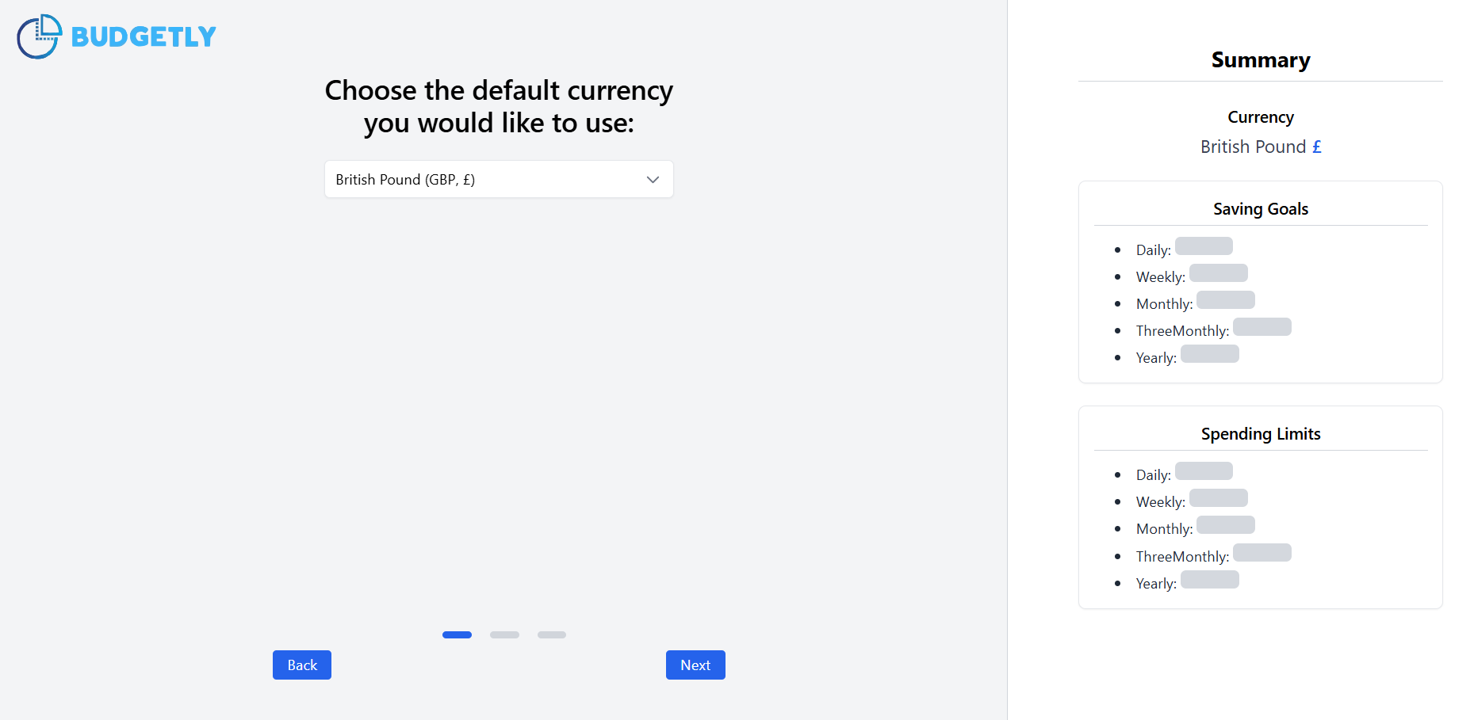Click the pound symbol in Summary currency

tap(1317, 147)
